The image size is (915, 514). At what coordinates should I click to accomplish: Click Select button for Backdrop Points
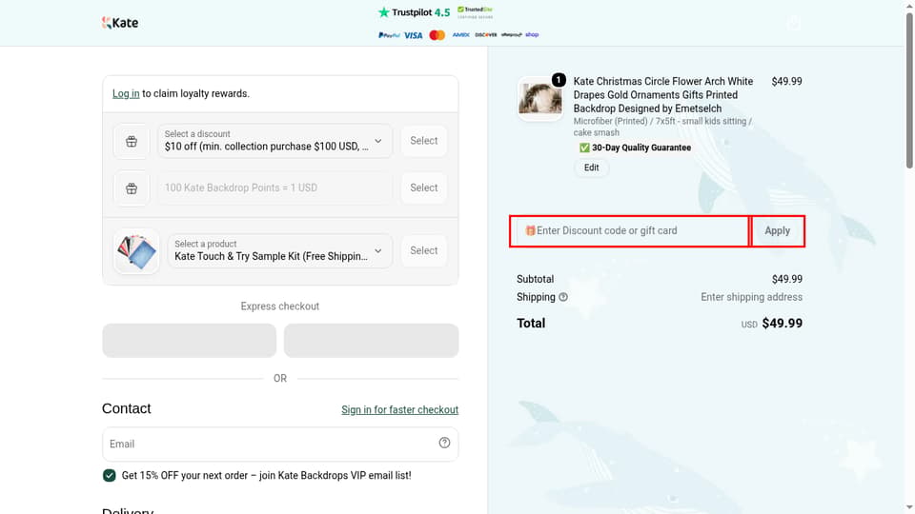(x=423, y=188)
